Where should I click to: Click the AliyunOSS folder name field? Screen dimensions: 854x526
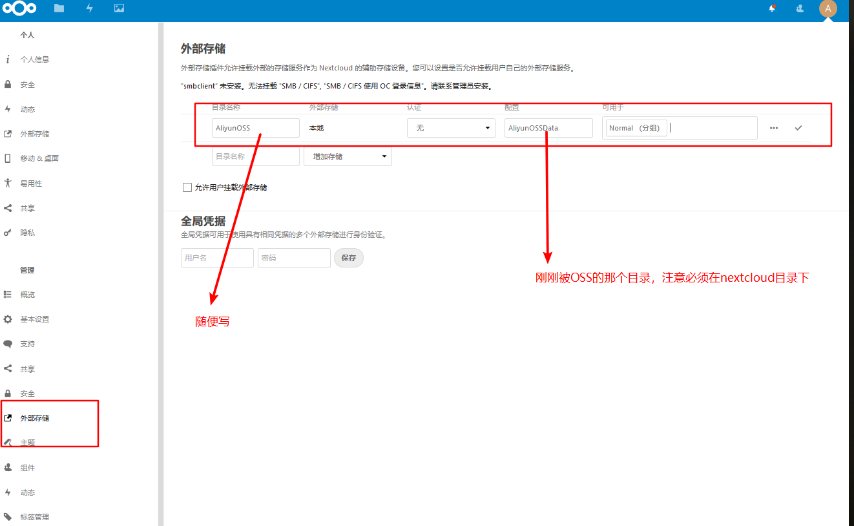(x=256, y=128)
